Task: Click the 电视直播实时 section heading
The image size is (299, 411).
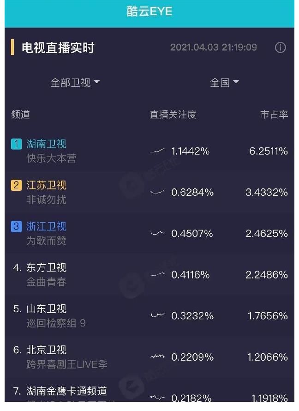Action: [x=58, y=48]
